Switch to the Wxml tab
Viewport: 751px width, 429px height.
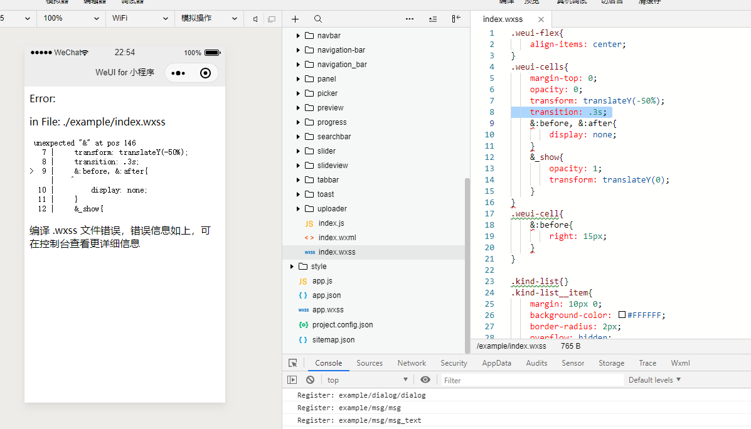tap(680, 363)
